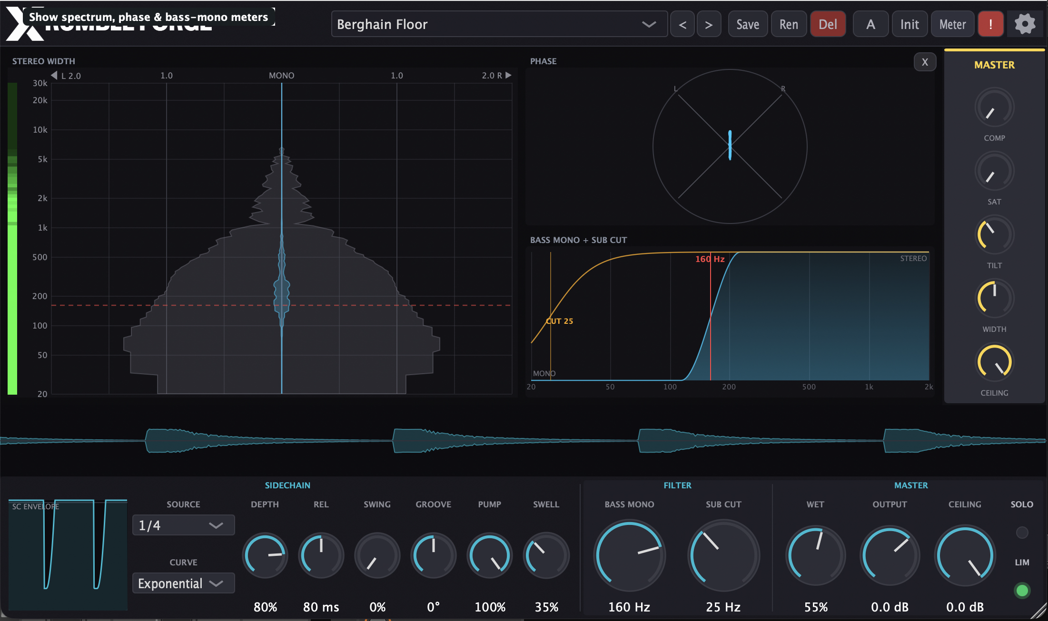Toggle the SOLO indicator
Viewport: 1048px width, 621px height.
pyautogui.click(x=1022, y=532)
